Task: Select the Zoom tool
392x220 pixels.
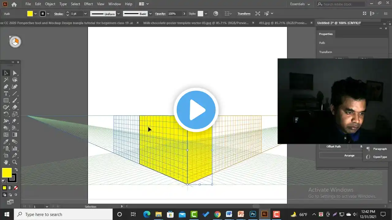Action: [15, 162]
